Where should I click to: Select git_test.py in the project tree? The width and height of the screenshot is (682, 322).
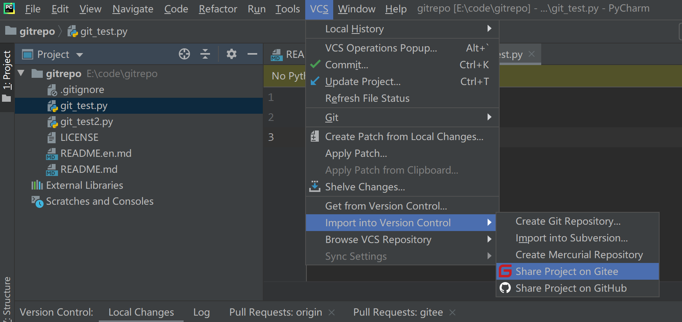click(x=139, y=106)
